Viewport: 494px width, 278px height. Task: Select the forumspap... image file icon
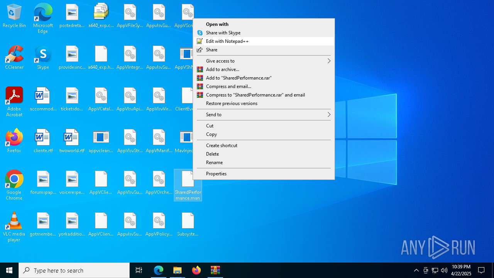43,183
